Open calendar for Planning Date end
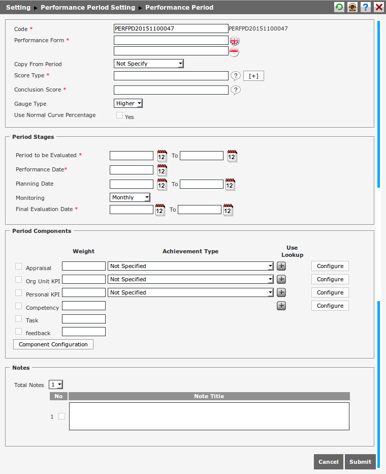 [230, 185]
